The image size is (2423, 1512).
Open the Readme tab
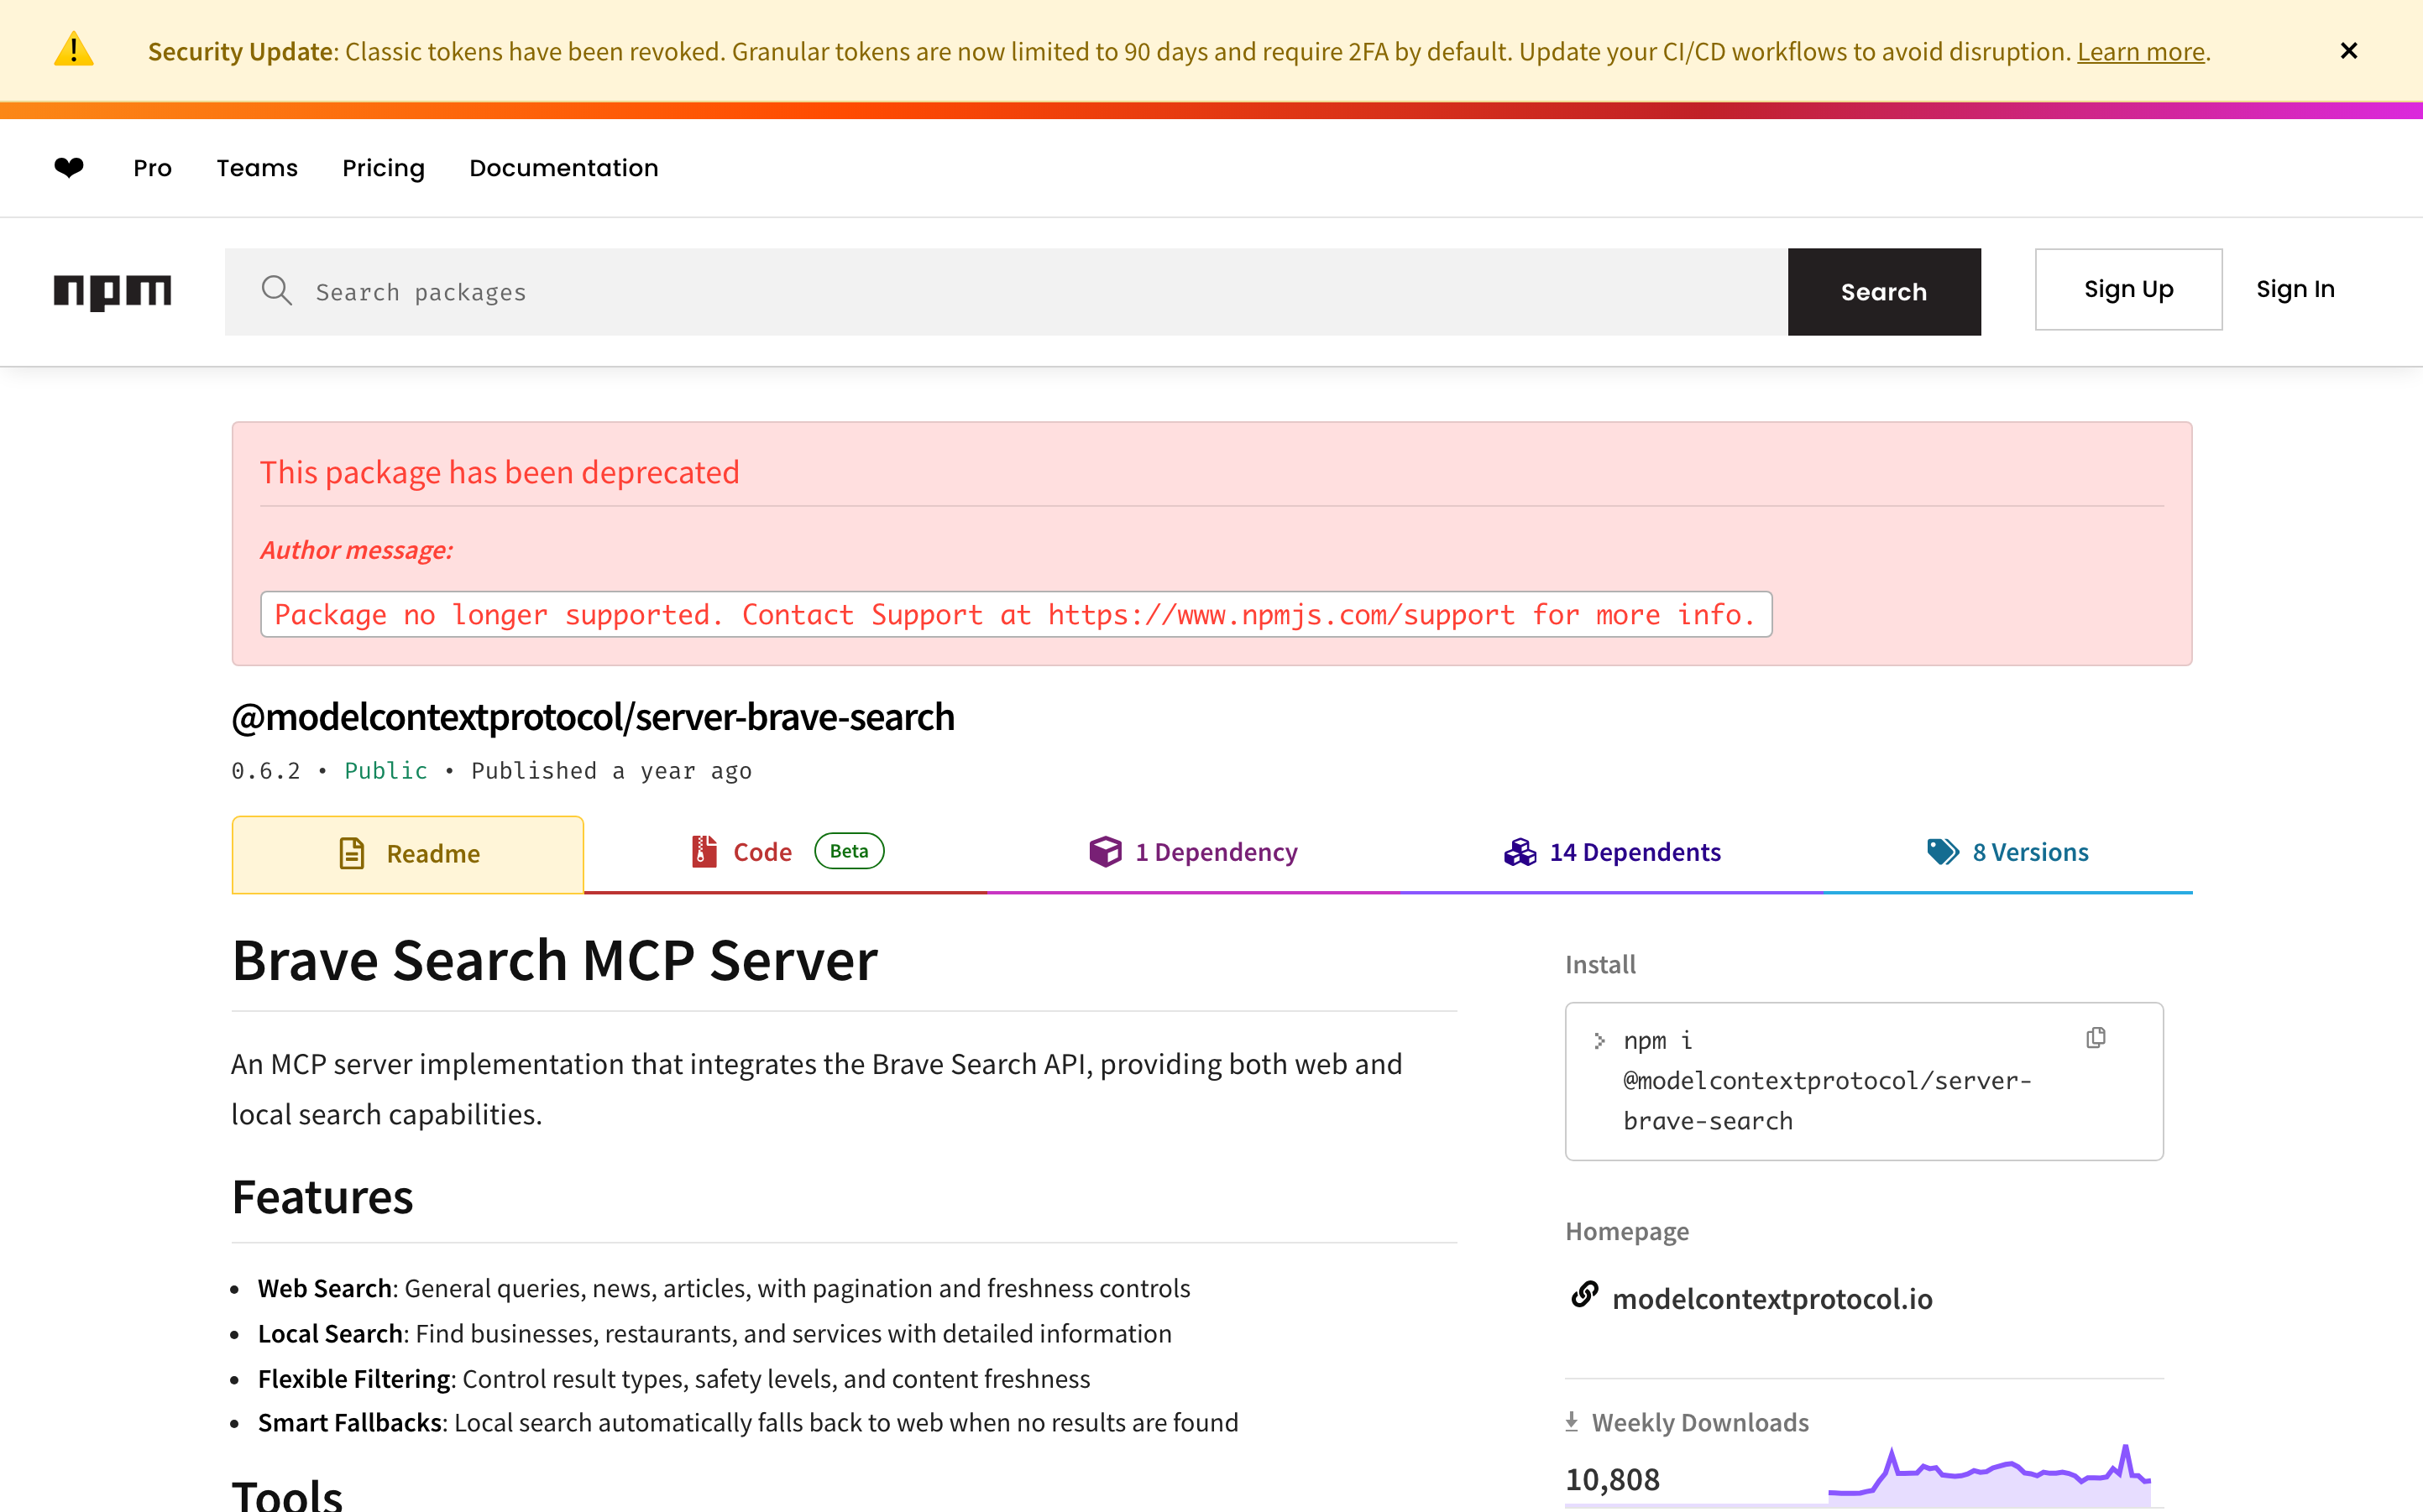click(x=408, y=853)
